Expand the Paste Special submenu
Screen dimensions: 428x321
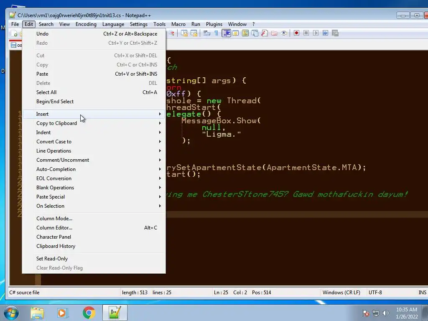94,197
